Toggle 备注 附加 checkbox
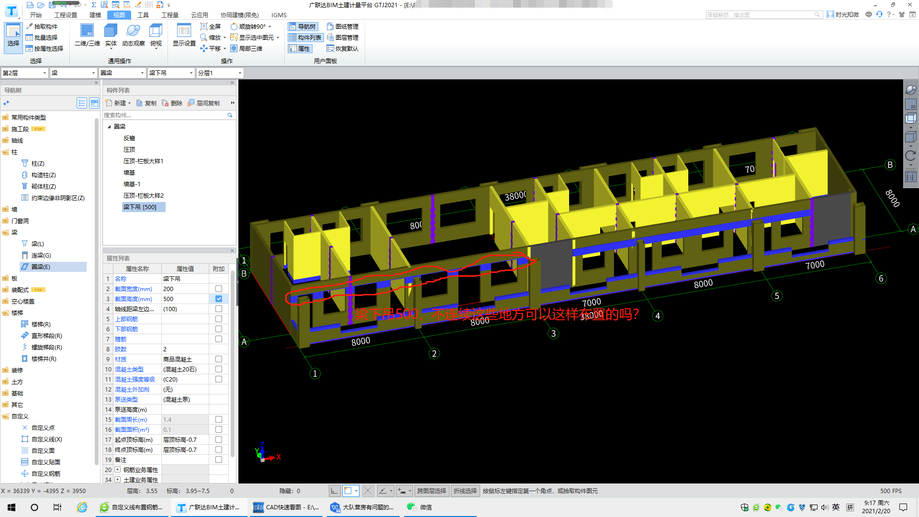 click(219, 460)
